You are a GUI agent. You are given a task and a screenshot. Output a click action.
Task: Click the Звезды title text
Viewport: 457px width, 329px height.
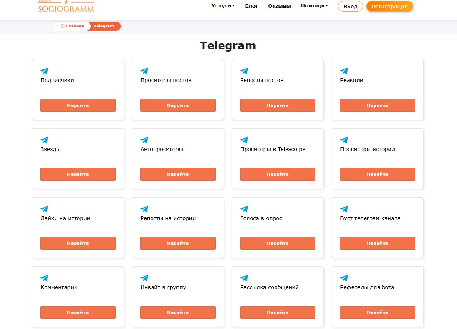[x=50, y=149]
